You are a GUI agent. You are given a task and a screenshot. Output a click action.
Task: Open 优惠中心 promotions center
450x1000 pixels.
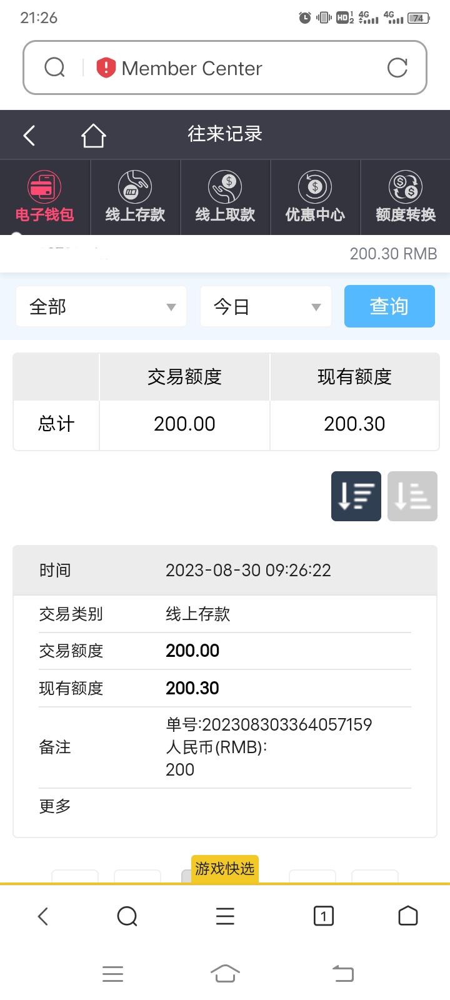(x=315, y=197)
